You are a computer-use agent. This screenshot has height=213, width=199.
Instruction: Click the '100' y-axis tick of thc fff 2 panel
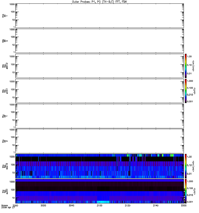13,137
